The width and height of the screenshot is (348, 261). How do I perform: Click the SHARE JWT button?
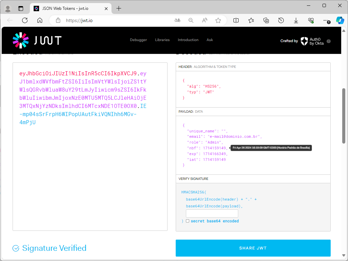pos(253,248)
